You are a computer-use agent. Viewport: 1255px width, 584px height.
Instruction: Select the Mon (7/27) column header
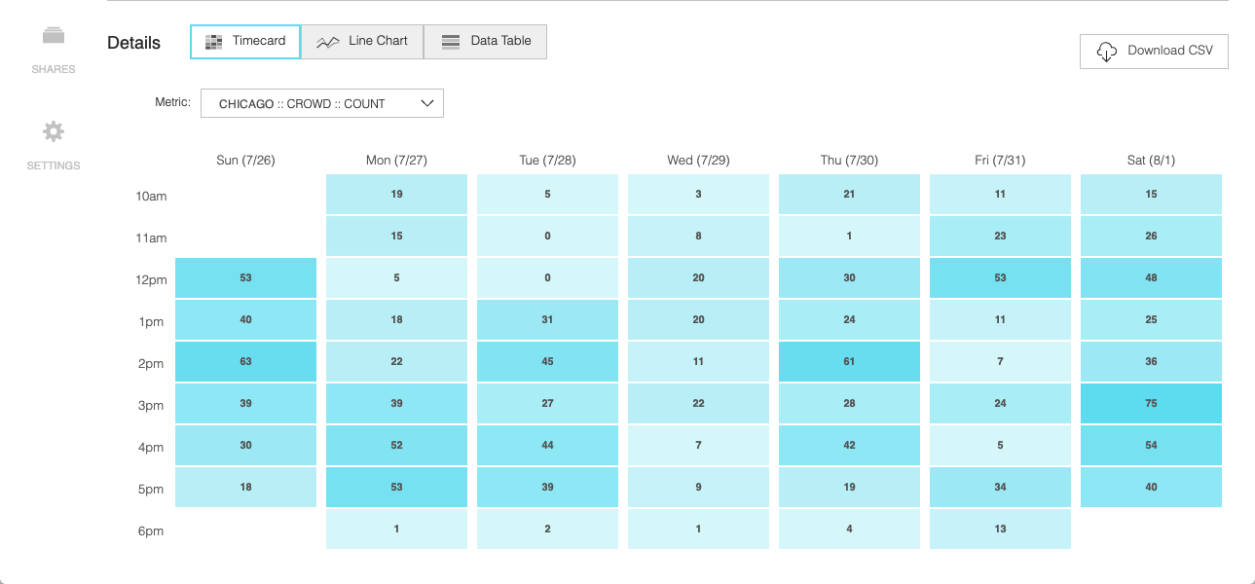tap(396, 160)
